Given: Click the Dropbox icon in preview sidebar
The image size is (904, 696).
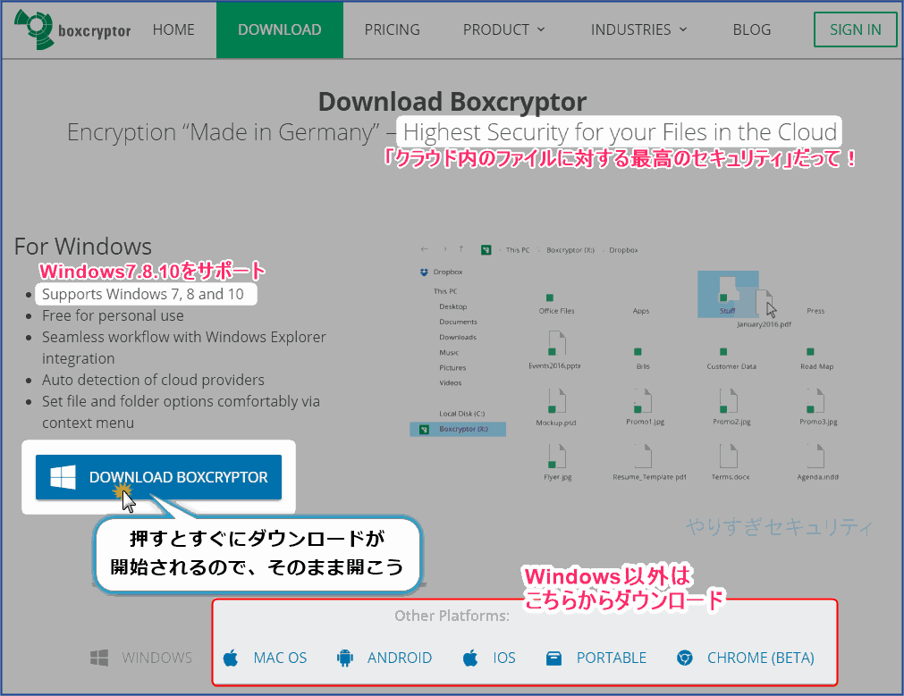Looking at the screenshot, I should click(x=425, y=272).
